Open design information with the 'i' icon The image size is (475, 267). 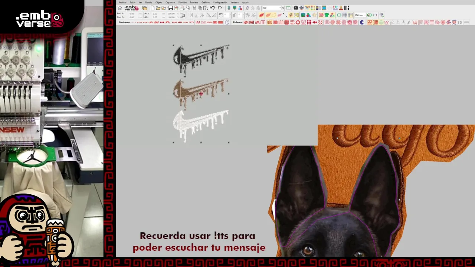pyautogui.click(x=296, y=8)
